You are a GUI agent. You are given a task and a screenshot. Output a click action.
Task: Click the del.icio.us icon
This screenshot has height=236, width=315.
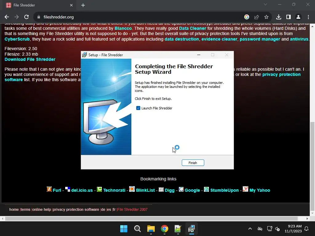[x=68, y=189]
